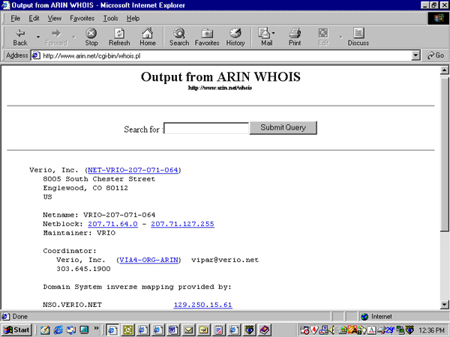Open the Address bar dropdown arrow

point(416,55)
